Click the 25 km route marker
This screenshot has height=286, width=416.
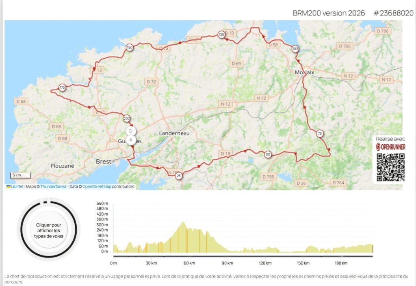[x=178, y=176]
